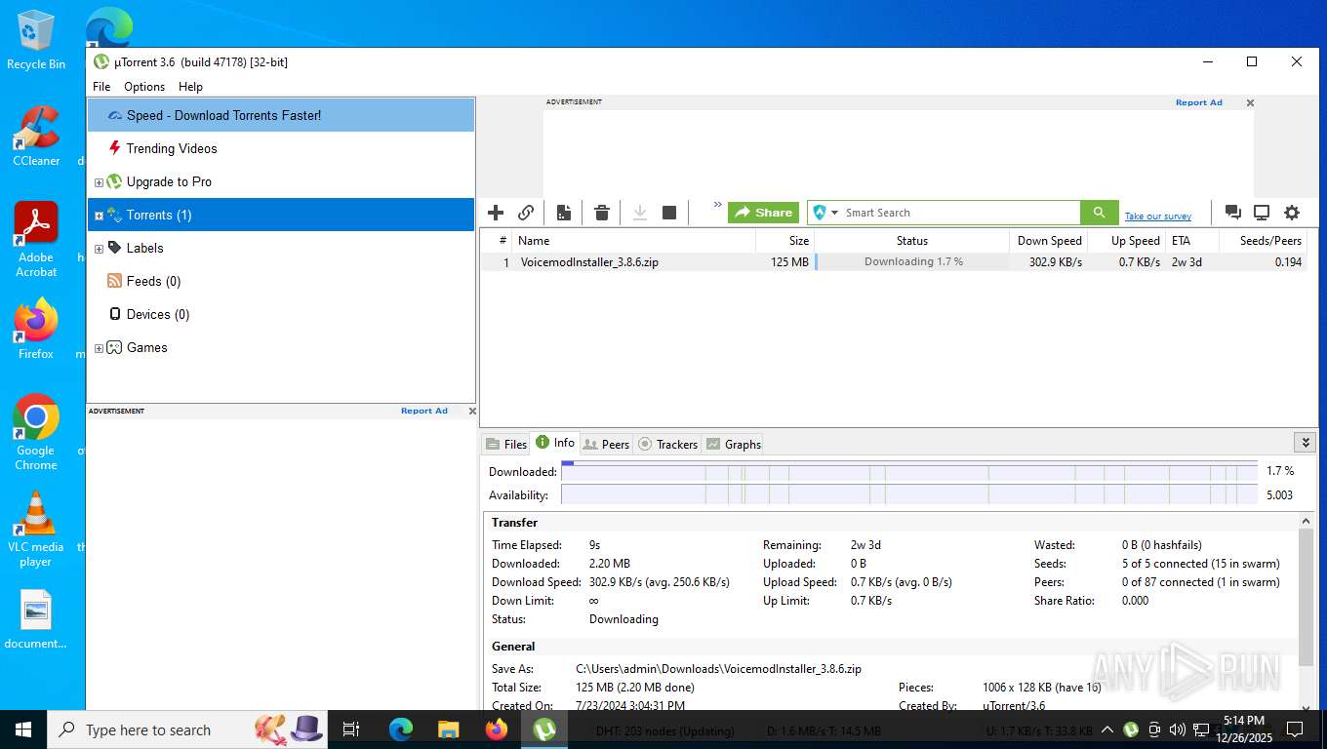
Task: Collapse the detail pane with double-chevron
Action: 1306,443
